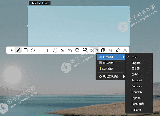Click the scrolling long screenshot icon
Viewport: 160px width, 116px height.
pos(77,50)
